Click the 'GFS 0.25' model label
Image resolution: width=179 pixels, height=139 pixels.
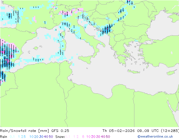tap(60, 131)
